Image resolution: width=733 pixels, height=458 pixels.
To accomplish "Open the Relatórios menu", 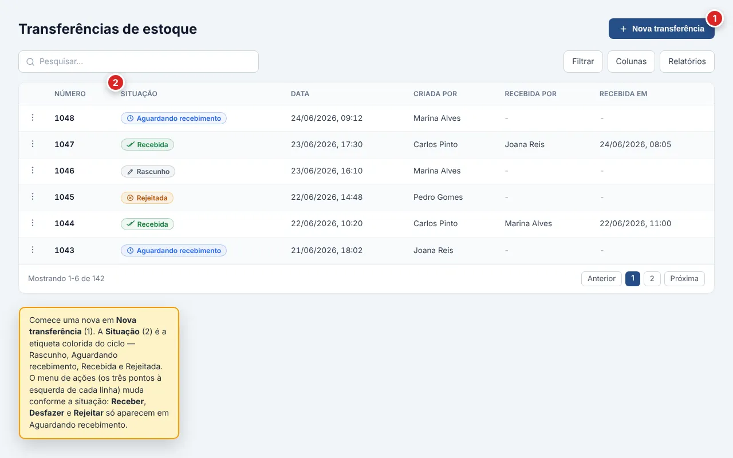I will (x=687, y=61).
